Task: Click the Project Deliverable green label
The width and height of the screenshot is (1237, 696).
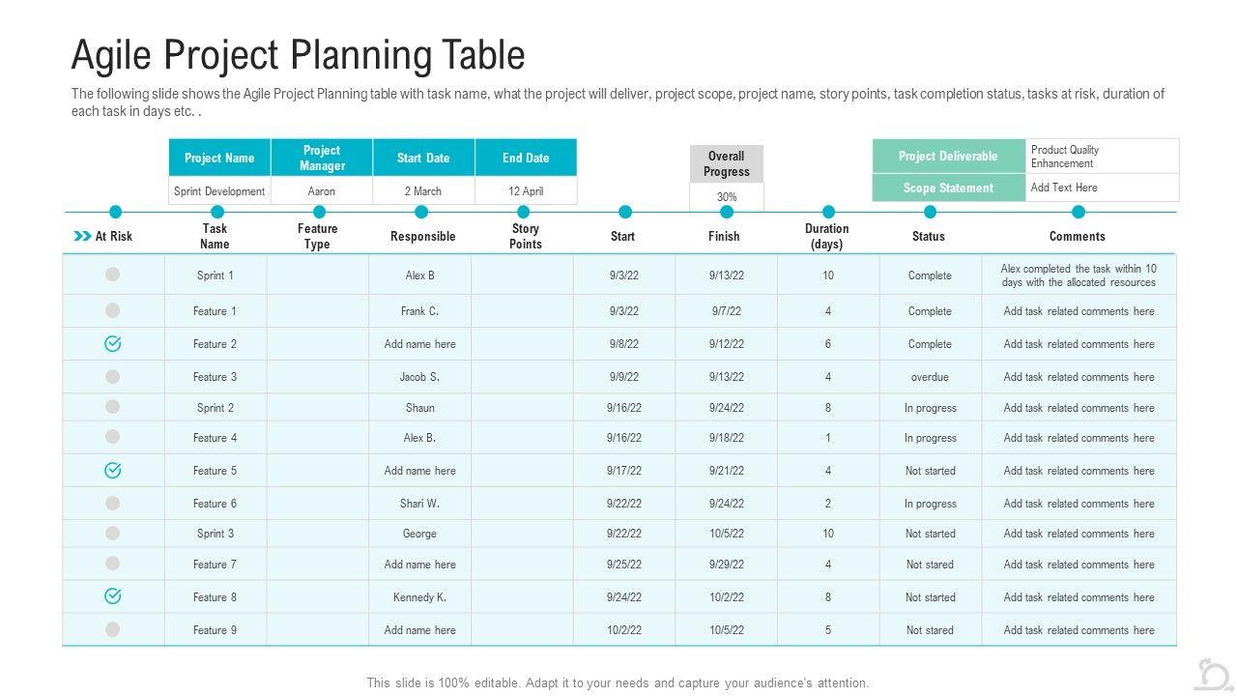Action: pos(948,156)
